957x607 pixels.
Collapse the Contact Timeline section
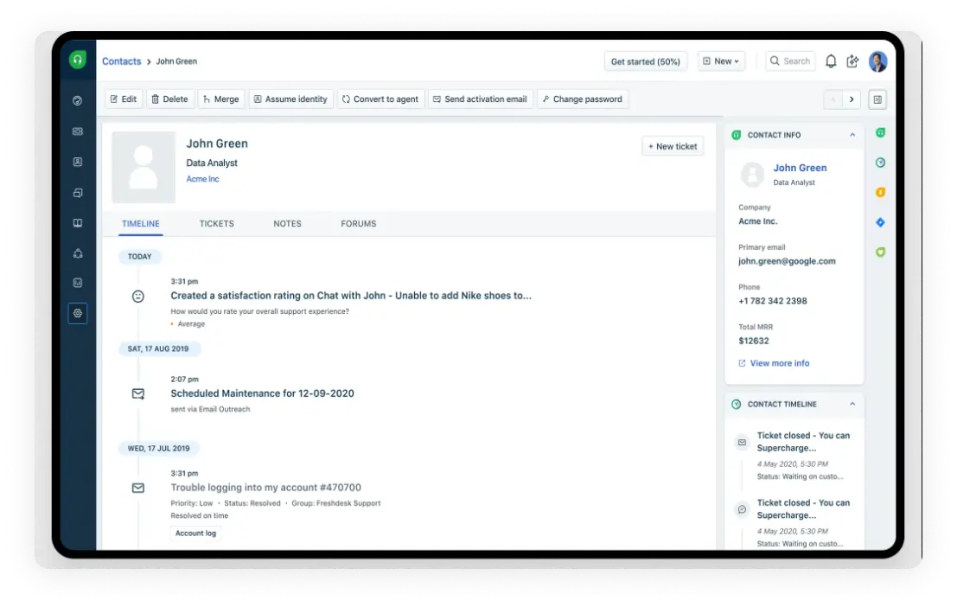coord(852,404)
